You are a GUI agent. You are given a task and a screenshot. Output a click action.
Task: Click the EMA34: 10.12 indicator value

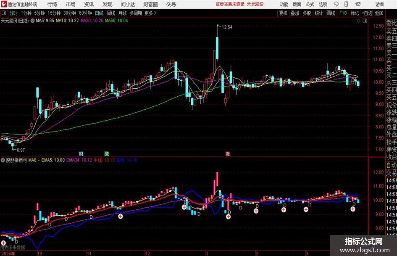(x=79, y=160)
